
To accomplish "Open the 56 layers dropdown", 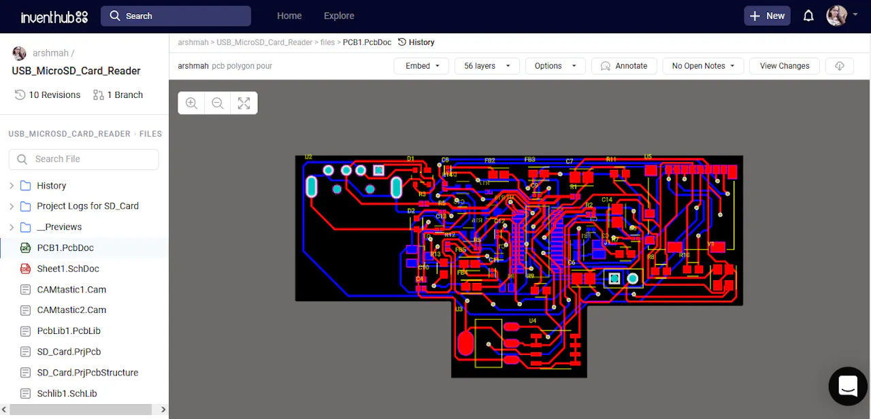I will point(487,66).
